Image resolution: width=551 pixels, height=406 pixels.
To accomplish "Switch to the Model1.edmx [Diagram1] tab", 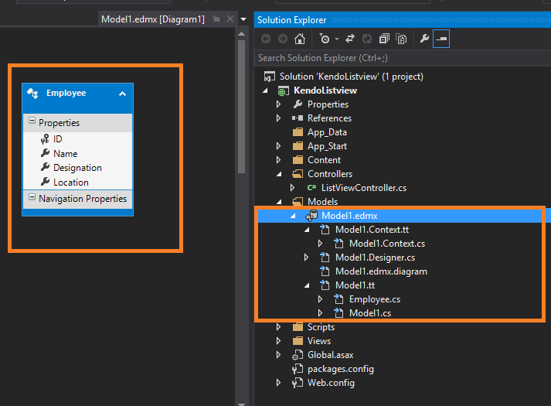I will [x=152, y=19].
